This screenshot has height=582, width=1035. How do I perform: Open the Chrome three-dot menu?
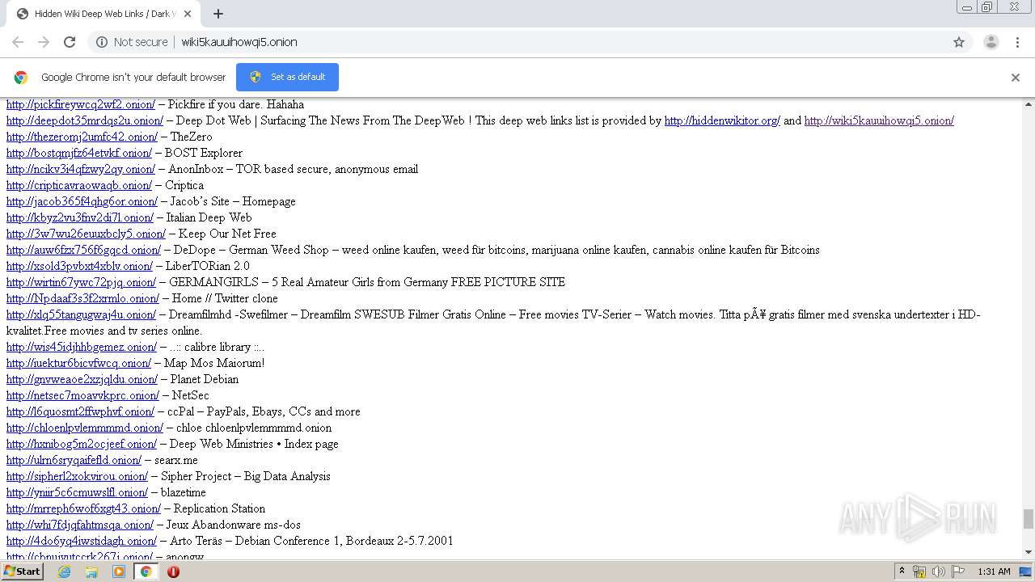point(1017,42)
